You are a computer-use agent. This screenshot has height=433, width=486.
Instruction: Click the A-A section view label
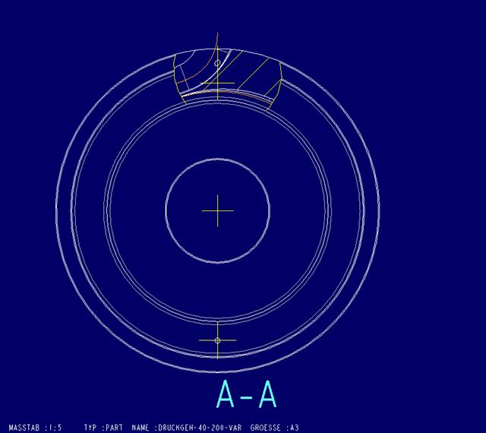246,394
